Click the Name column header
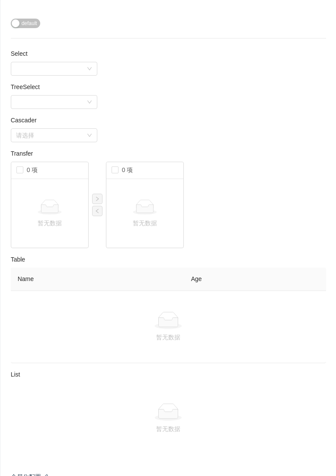Viewport: 336px width, 476px height. tap(26, 279)
